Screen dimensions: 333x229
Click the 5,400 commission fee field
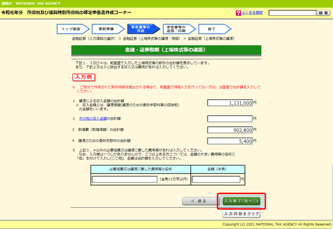point(230,141)
